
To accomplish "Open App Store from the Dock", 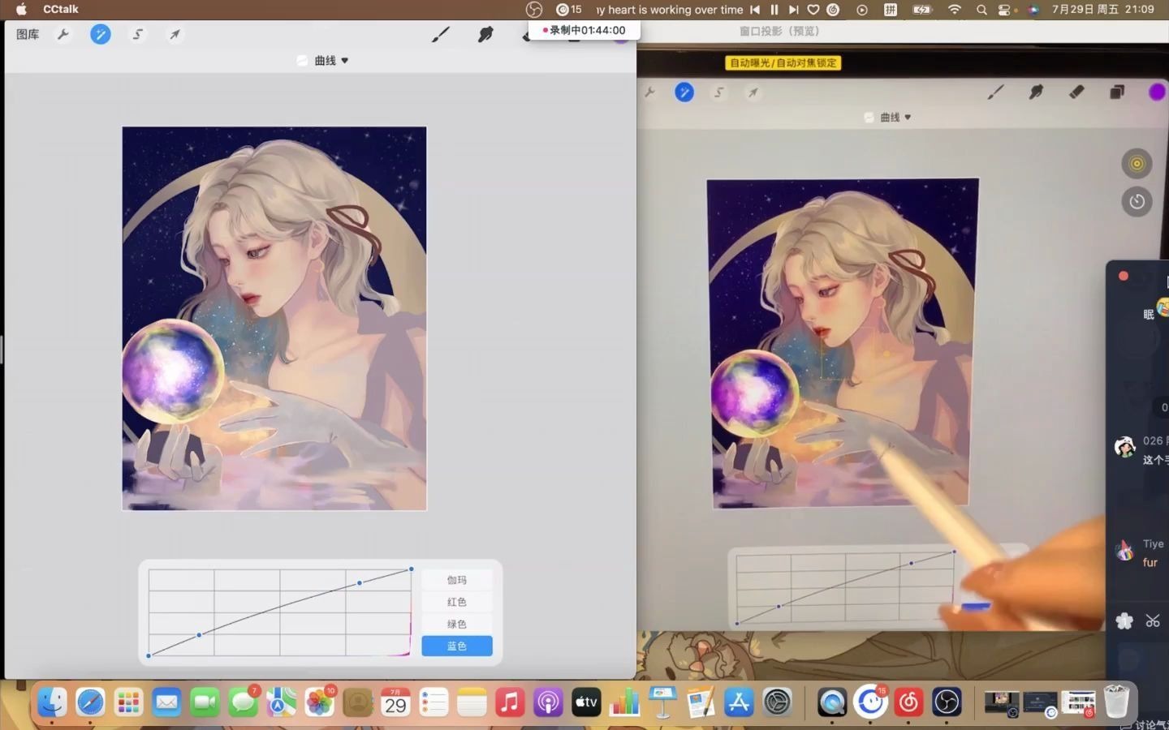I will pos(739,702).
